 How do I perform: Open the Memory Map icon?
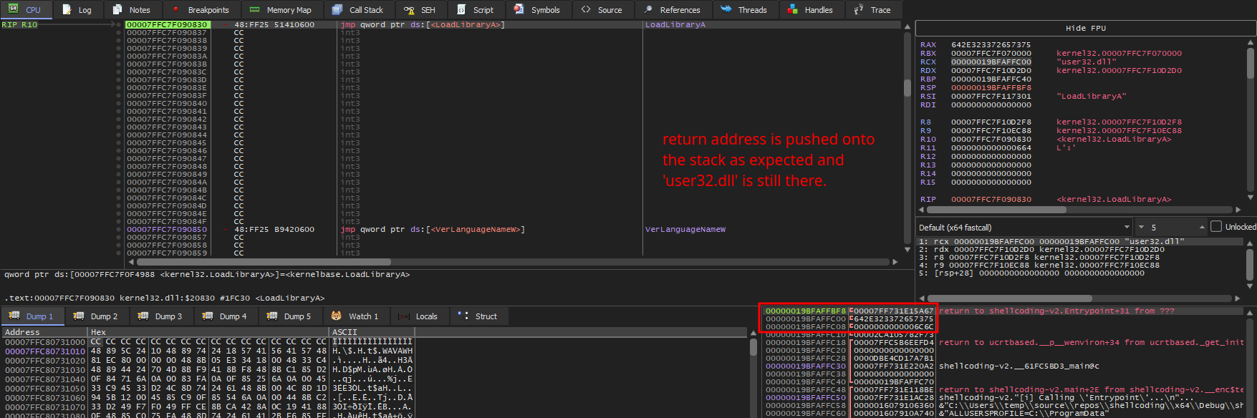pos(254,10)
